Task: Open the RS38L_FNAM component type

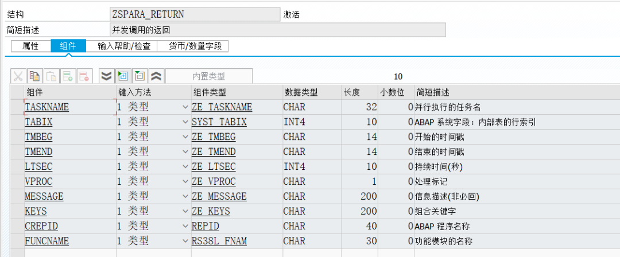Action: tap(219, 241)
